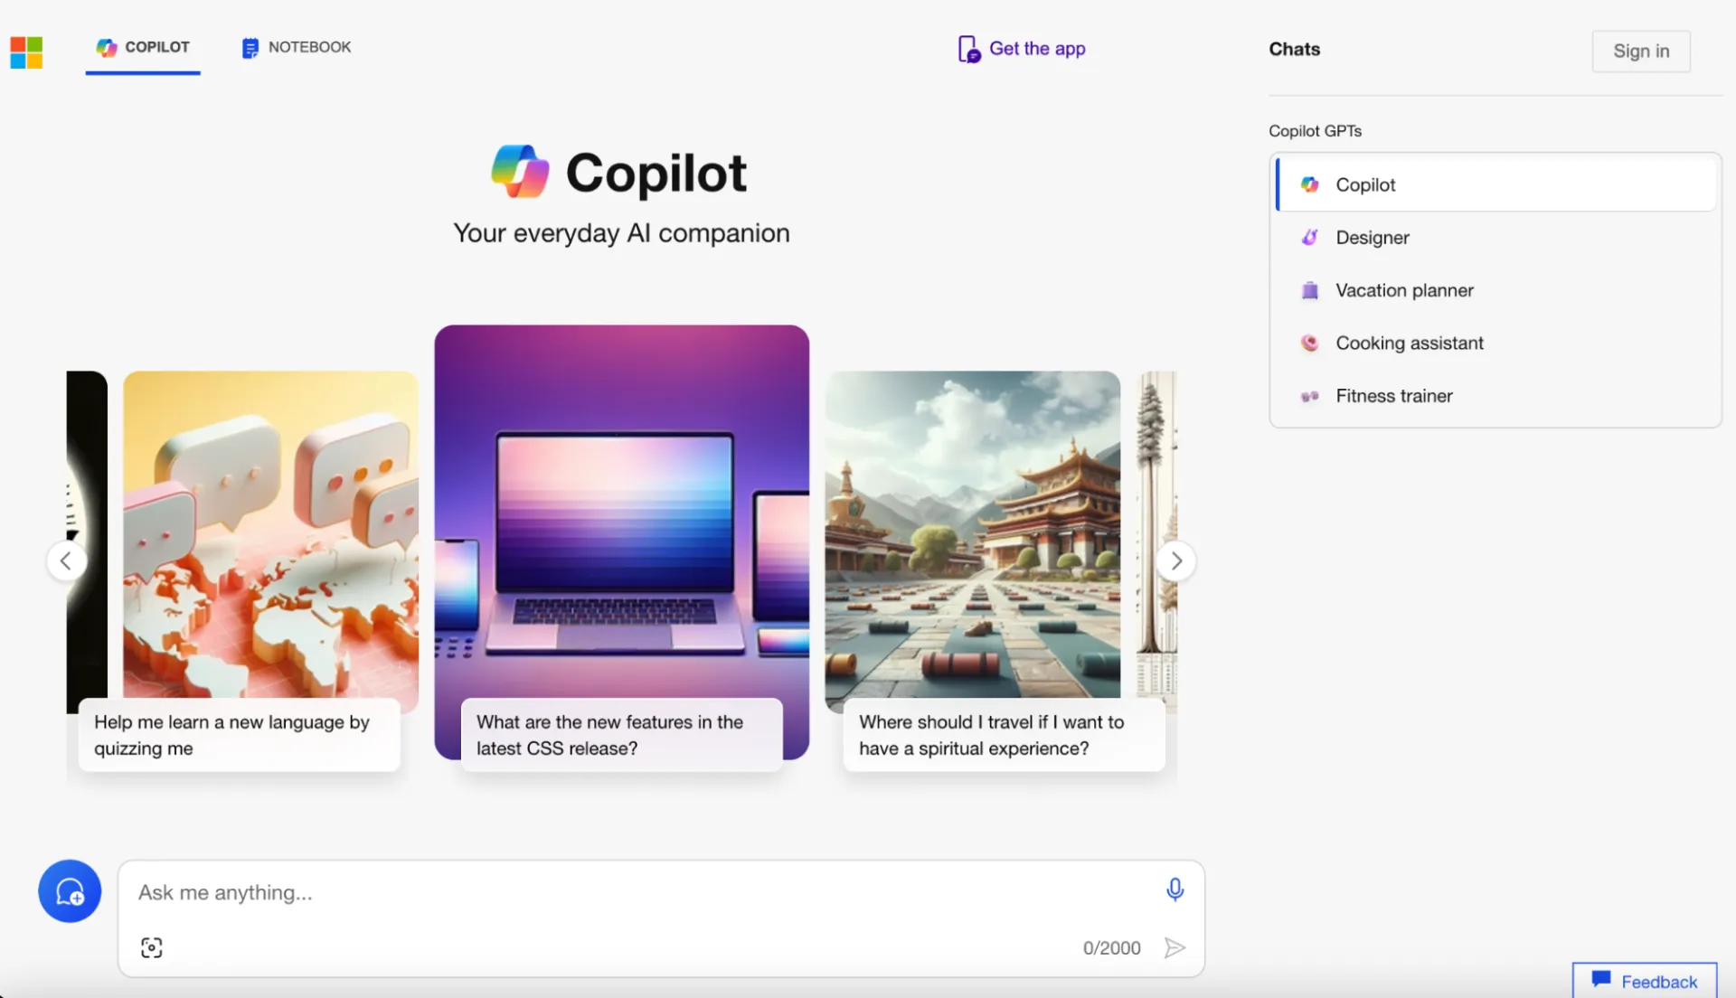Click the Cooking assistant donut icon
Image resolution: width=1736 pixels, height=998 pixels.
1309,344
